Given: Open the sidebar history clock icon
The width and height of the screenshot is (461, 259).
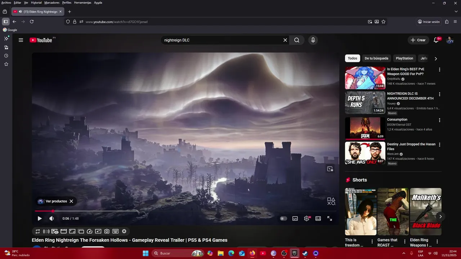Looking at the screenshot, I should 6,56.
